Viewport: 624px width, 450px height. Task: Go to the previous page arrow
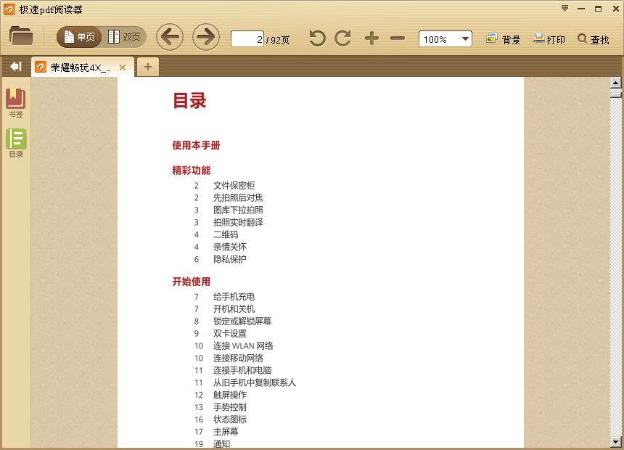coord(170,37)
